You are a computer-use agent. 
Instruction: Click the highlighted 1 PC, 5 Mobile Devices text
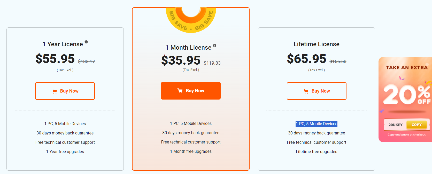click(x=317, y=124)
